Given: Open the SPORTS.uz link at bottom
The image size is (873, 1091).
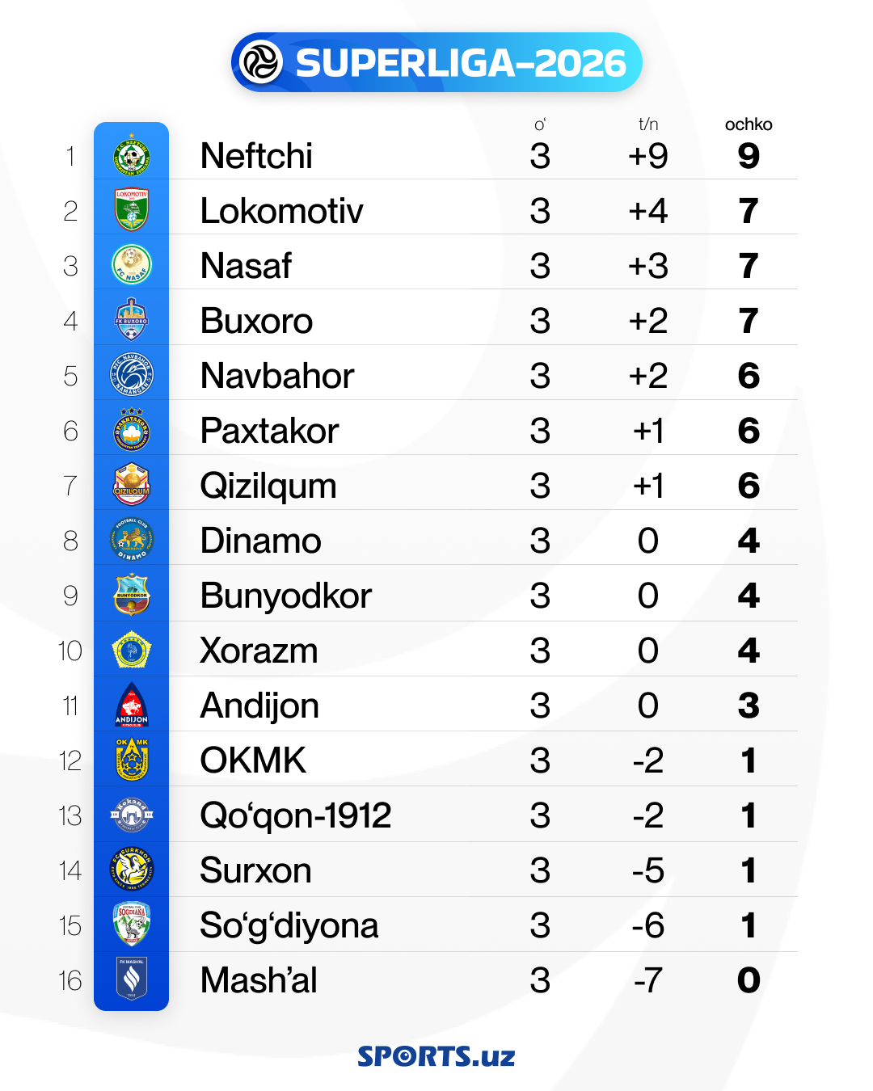Looking at the screenshot, I should pyautogui.click(x=436, y=1056).
